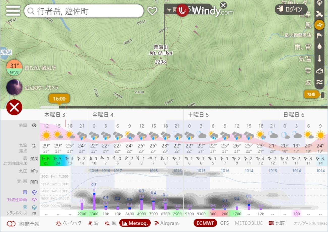328x232 pixels.
Task: Click cloud base value 1700
Action: pos(237,214)
